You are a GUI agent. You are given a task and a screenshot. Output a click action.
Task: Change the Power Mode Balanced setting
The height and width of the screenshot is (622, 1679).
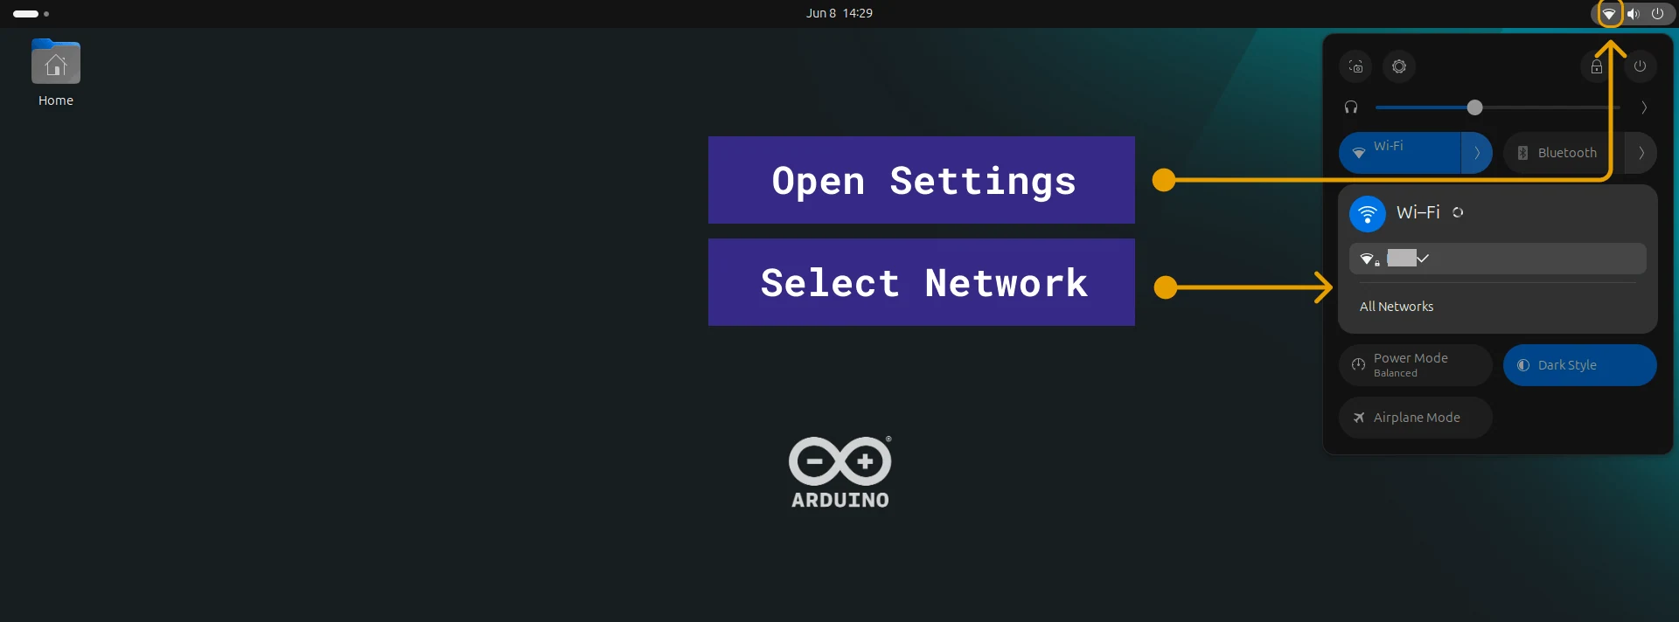tap(1416, 365)
